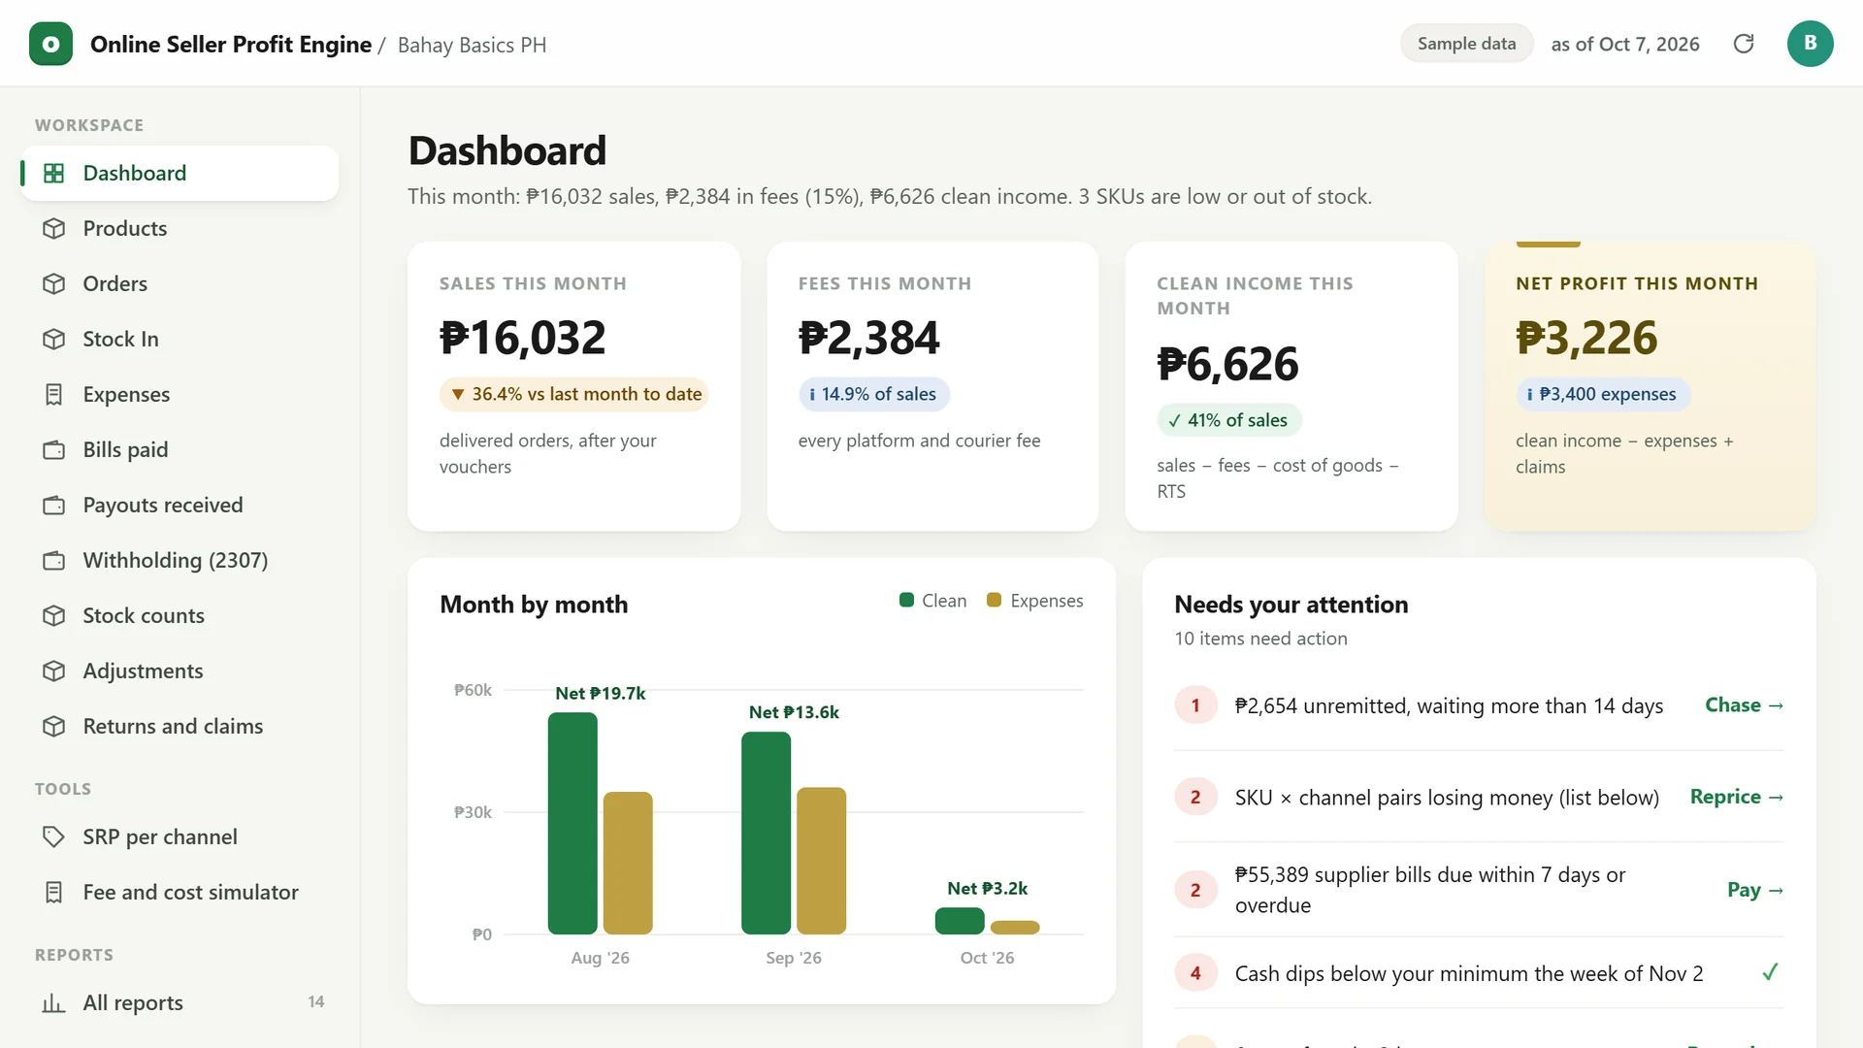1863x1048 pixels.
Task: Open the user avatar B
Action: (x=1810, y=44)
